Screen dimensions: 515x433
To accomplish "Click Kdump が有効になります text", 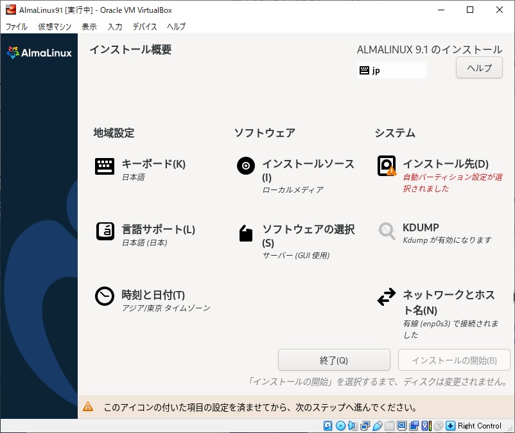I will [x=447, y=240].
